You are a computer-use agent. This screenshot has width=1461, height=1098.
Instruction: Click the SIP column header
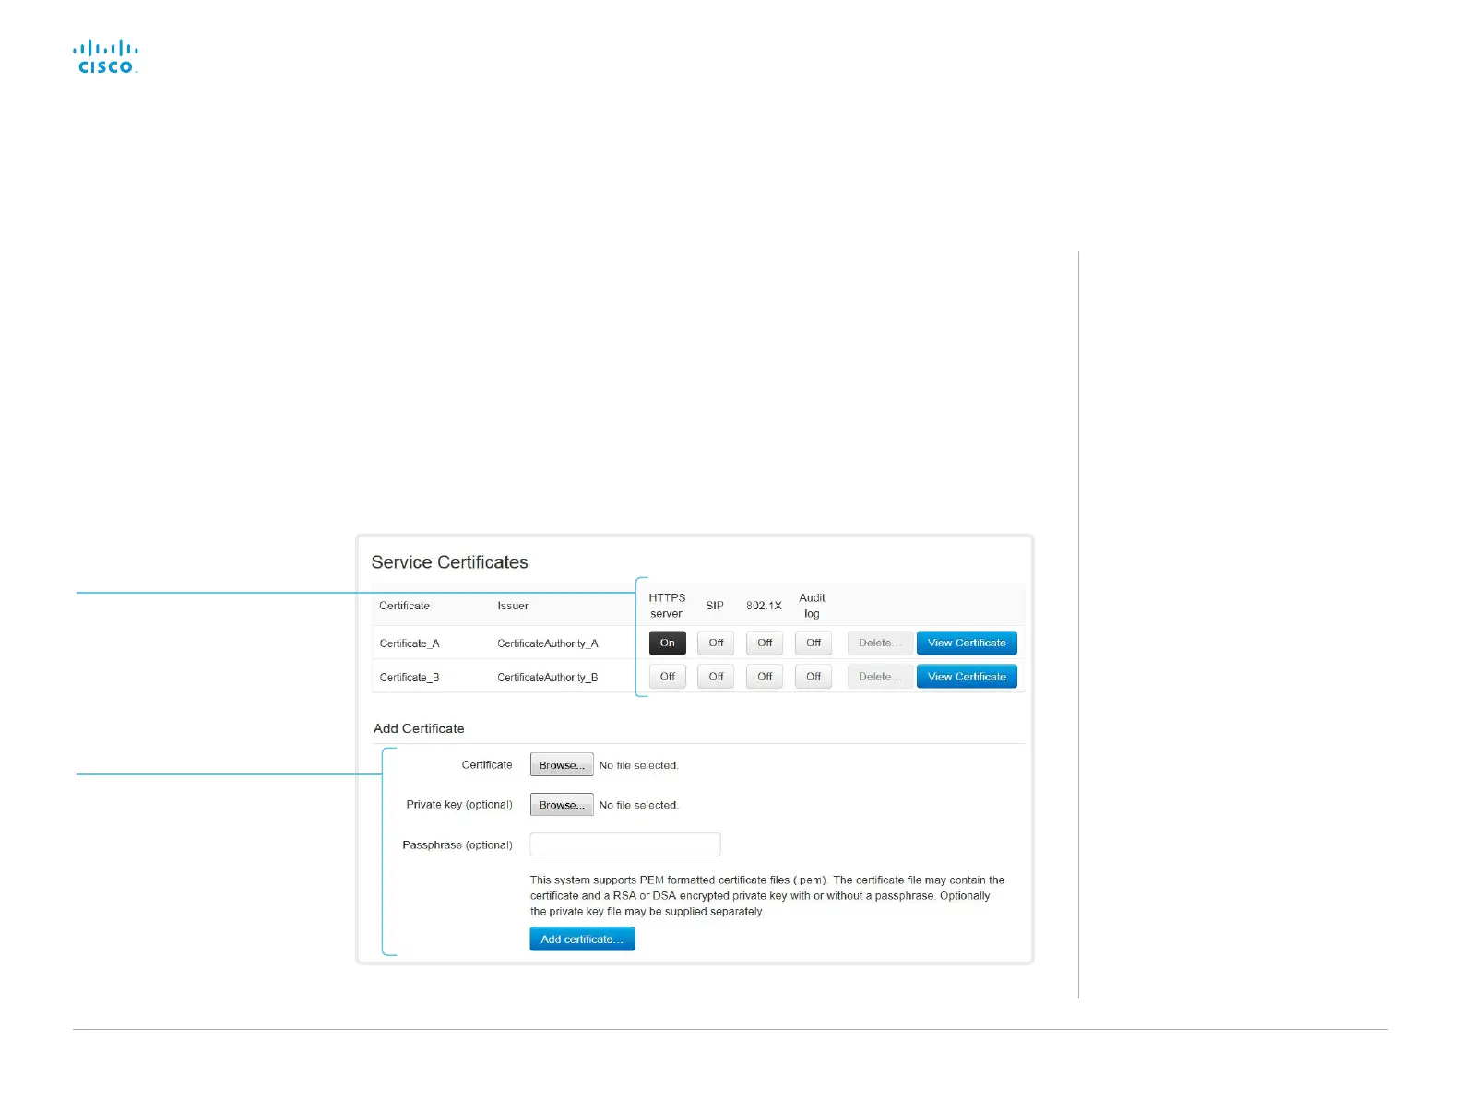[x=715, y=606]
